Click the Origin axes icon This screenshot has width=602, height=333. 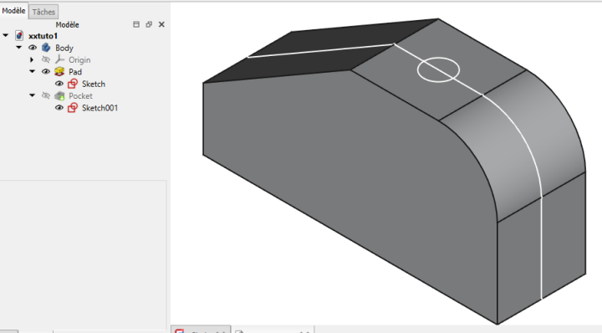[59, 59]
